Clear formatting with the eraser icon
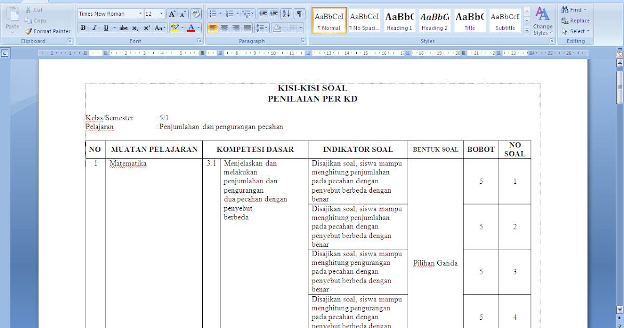This screenshot has width=624, height=328. point(196,14)
